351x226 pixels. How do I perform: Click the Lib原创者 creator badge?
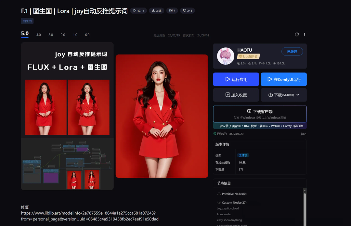click(x=249, y=56)
